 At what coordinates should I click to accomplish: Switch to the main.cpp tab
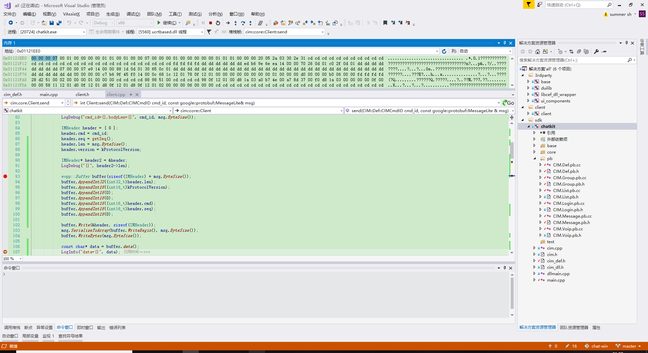pos(49,95)
